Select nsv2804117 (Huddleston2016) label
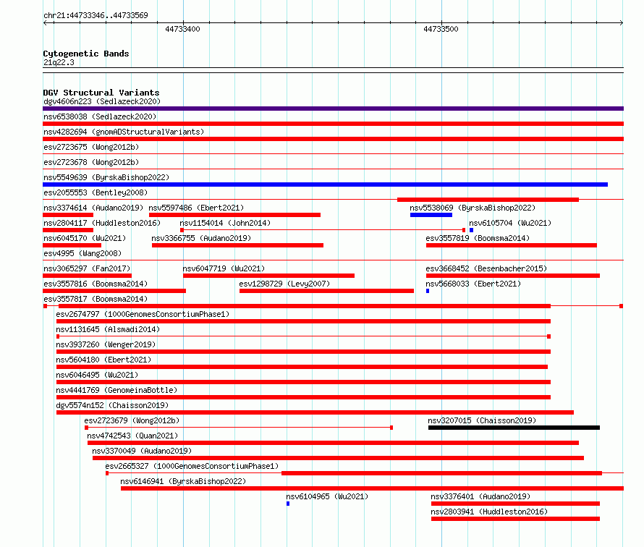 coord(102,223)
